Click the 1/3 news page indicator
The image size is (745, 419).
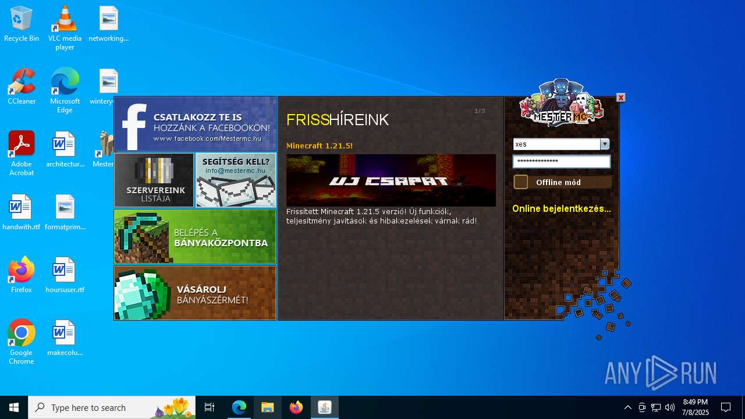pyautogui.click(x=480, y=111)
